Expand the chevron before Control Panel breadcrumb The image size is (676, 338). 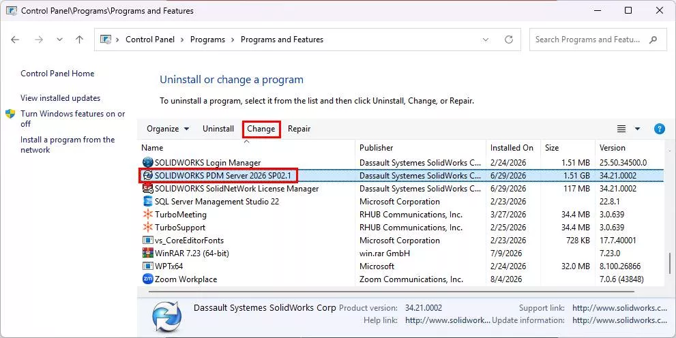point(117,40)
